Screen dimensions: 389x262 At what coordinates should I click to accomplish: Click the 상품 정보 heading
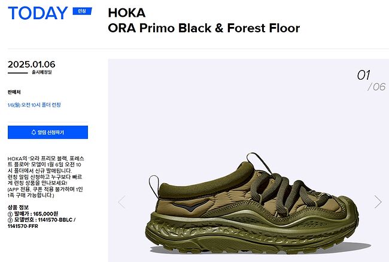tap(18, 207)
